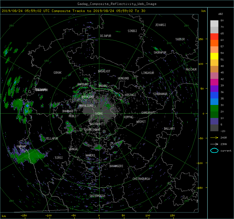Click the SHIVAMOGGA city label
234x219 pixels.
(97, 196)
